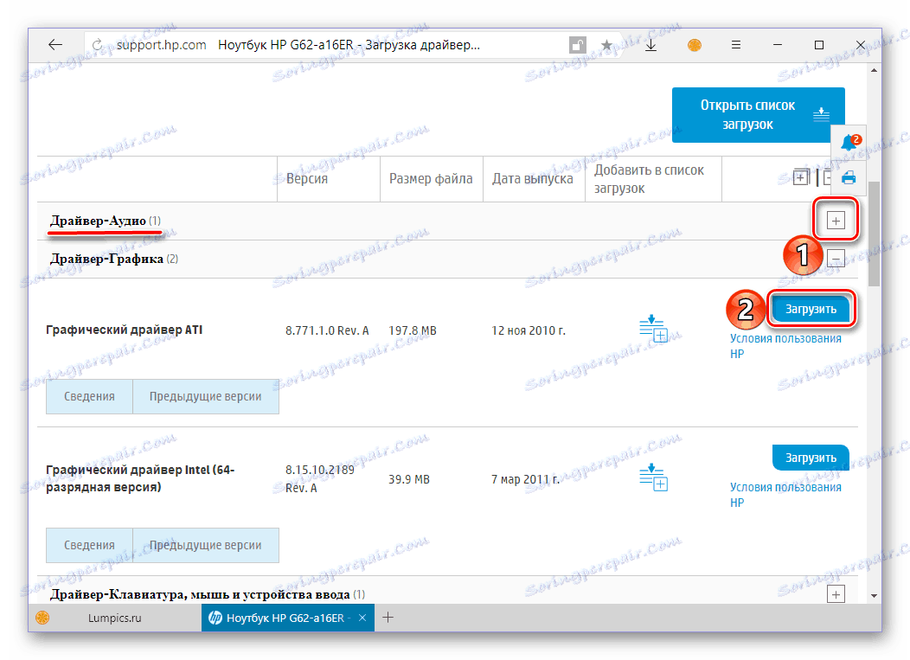Viewport: 910px width, 660px height.
Task: Download ATI graphics driver with Загрузить
Action: coord(811,309)
